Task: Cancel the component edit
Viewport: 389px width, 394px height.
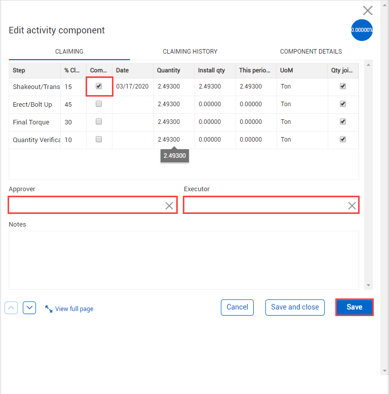Action: click(x=237, y=307)
